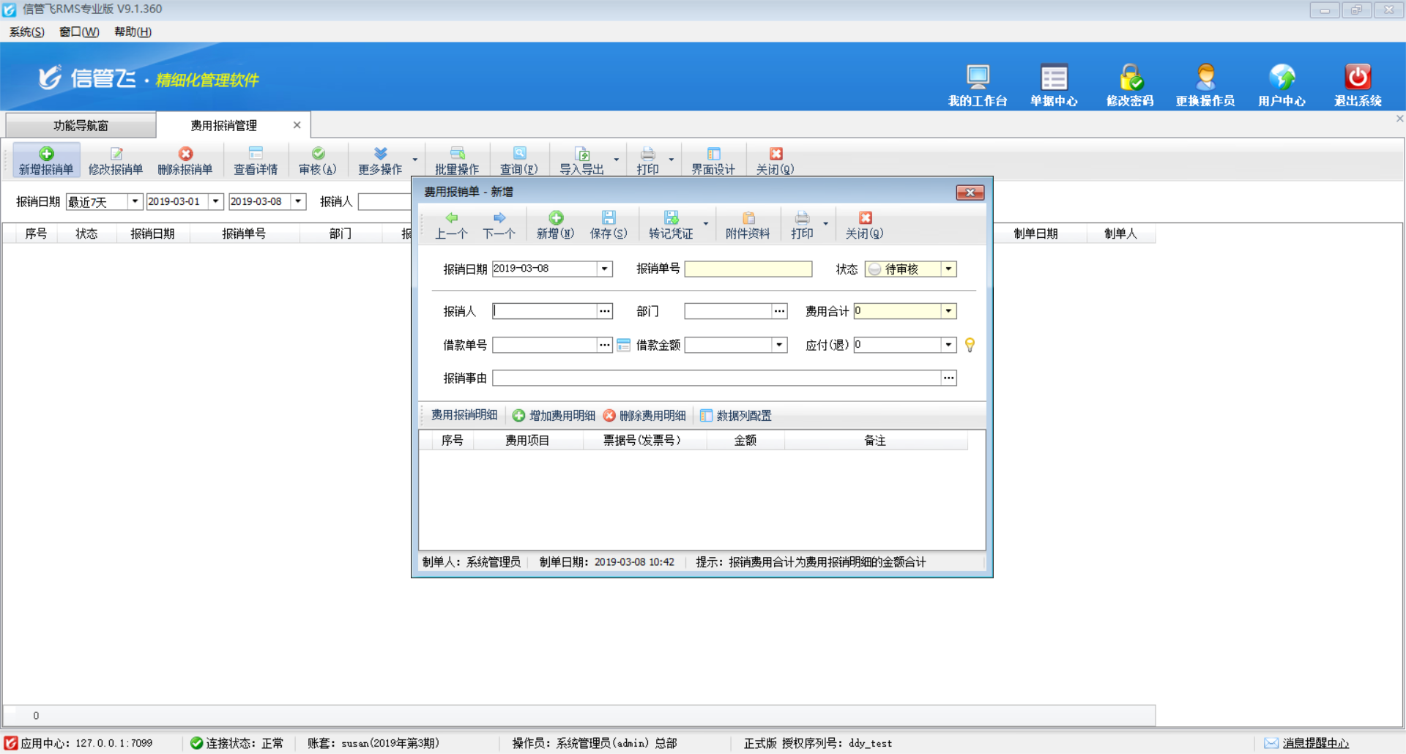Switch to the 功能导航窗 tab
Image resolution: width=1406 pixels, height=754 pixels.
pyautogui.click(x=81, y=125)
